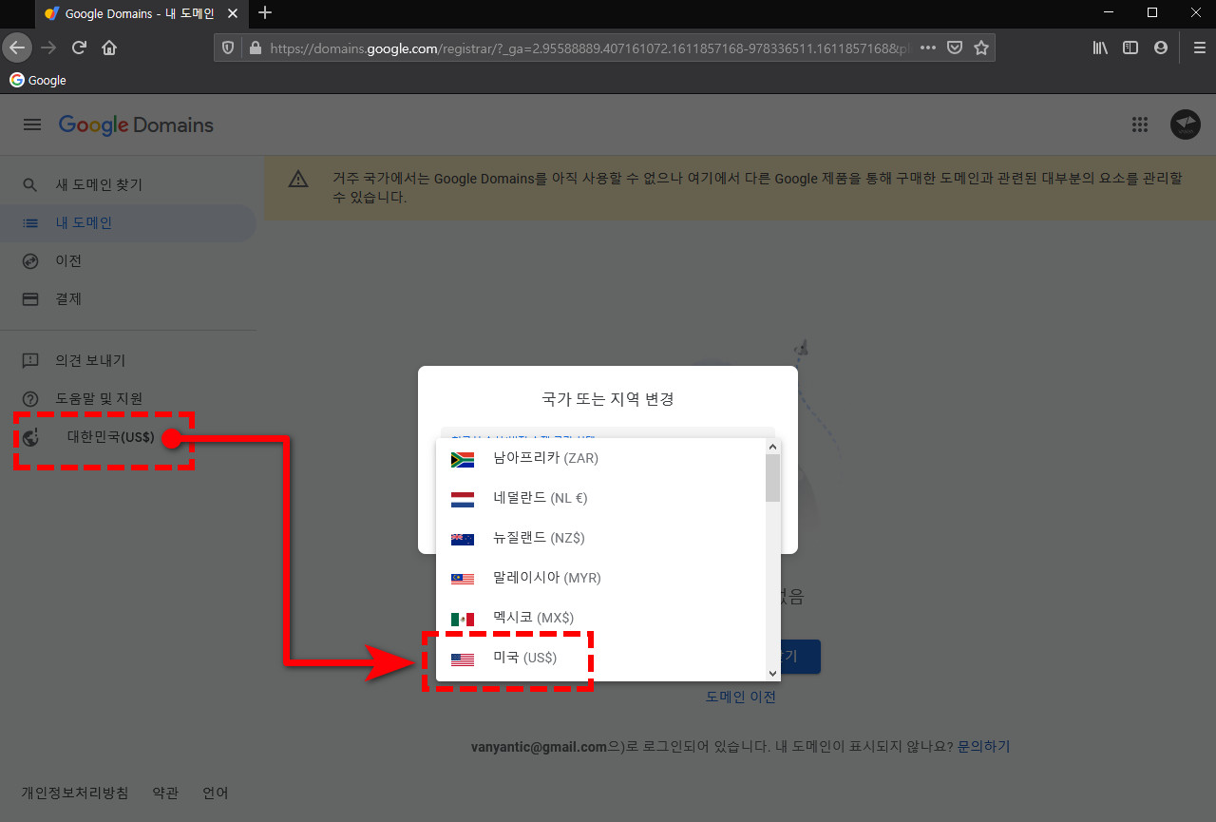The image size is (1216, 822).
Task: Click the warning triangle in notice banner
Action: click(298, 179)
